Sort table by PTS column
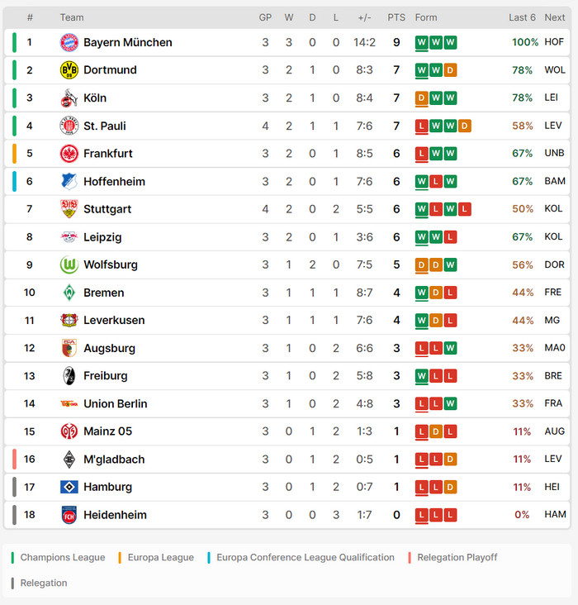The height and width of the screenshot is (605, 578). coord(396,17)
